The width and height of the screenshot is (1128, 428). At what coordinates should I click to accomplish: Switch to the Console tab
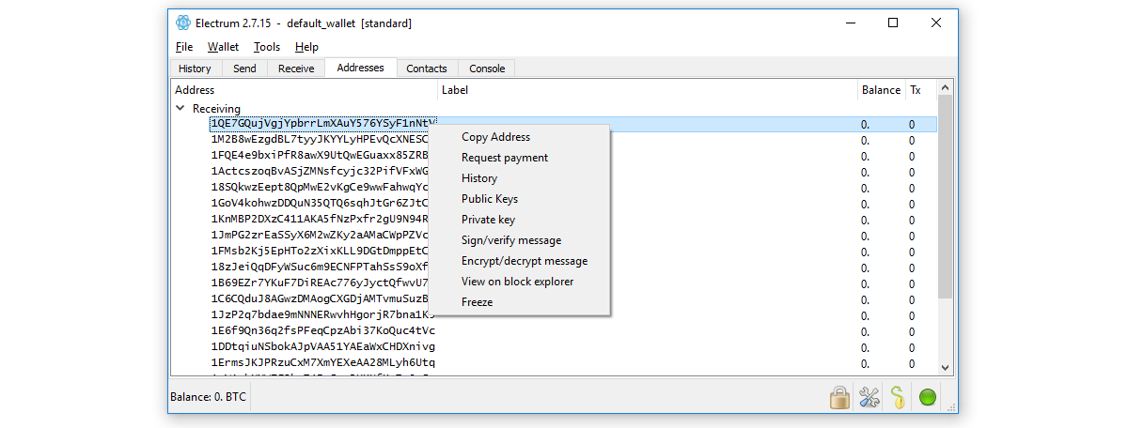pyautogui.click(x=487, y=69)
